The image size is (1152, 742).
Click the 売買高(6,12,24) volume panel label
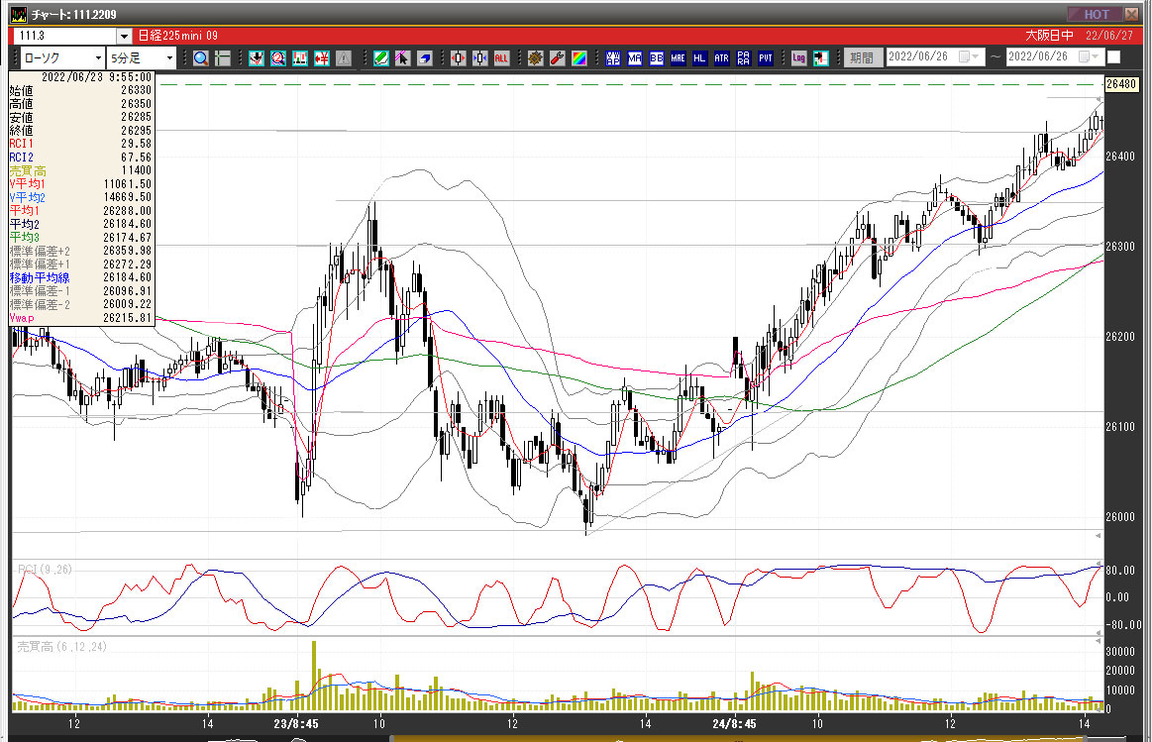click(61, 647)
